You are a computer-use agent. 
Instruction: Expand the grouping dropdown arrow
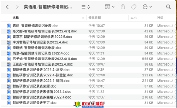(114, 7)
